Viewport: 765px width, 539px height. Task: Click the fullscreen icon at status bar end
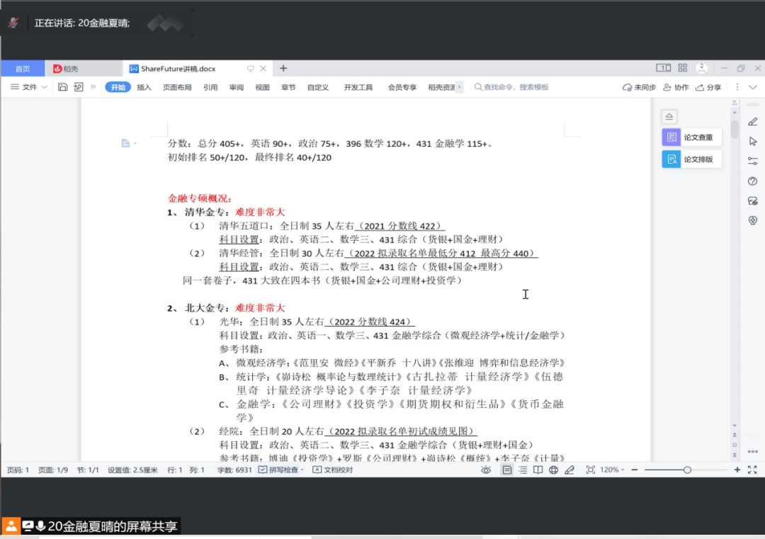point(752,470)
